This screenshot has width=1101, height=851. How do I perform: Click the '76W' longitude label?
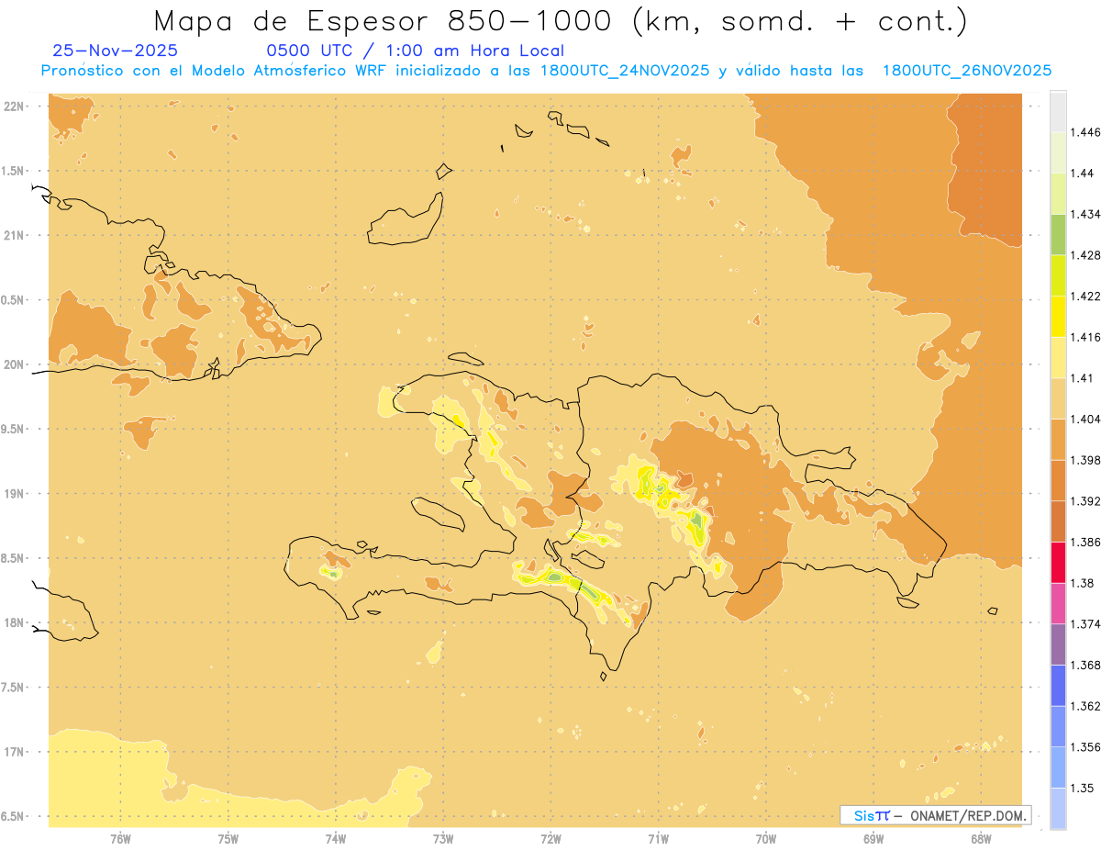120,839
